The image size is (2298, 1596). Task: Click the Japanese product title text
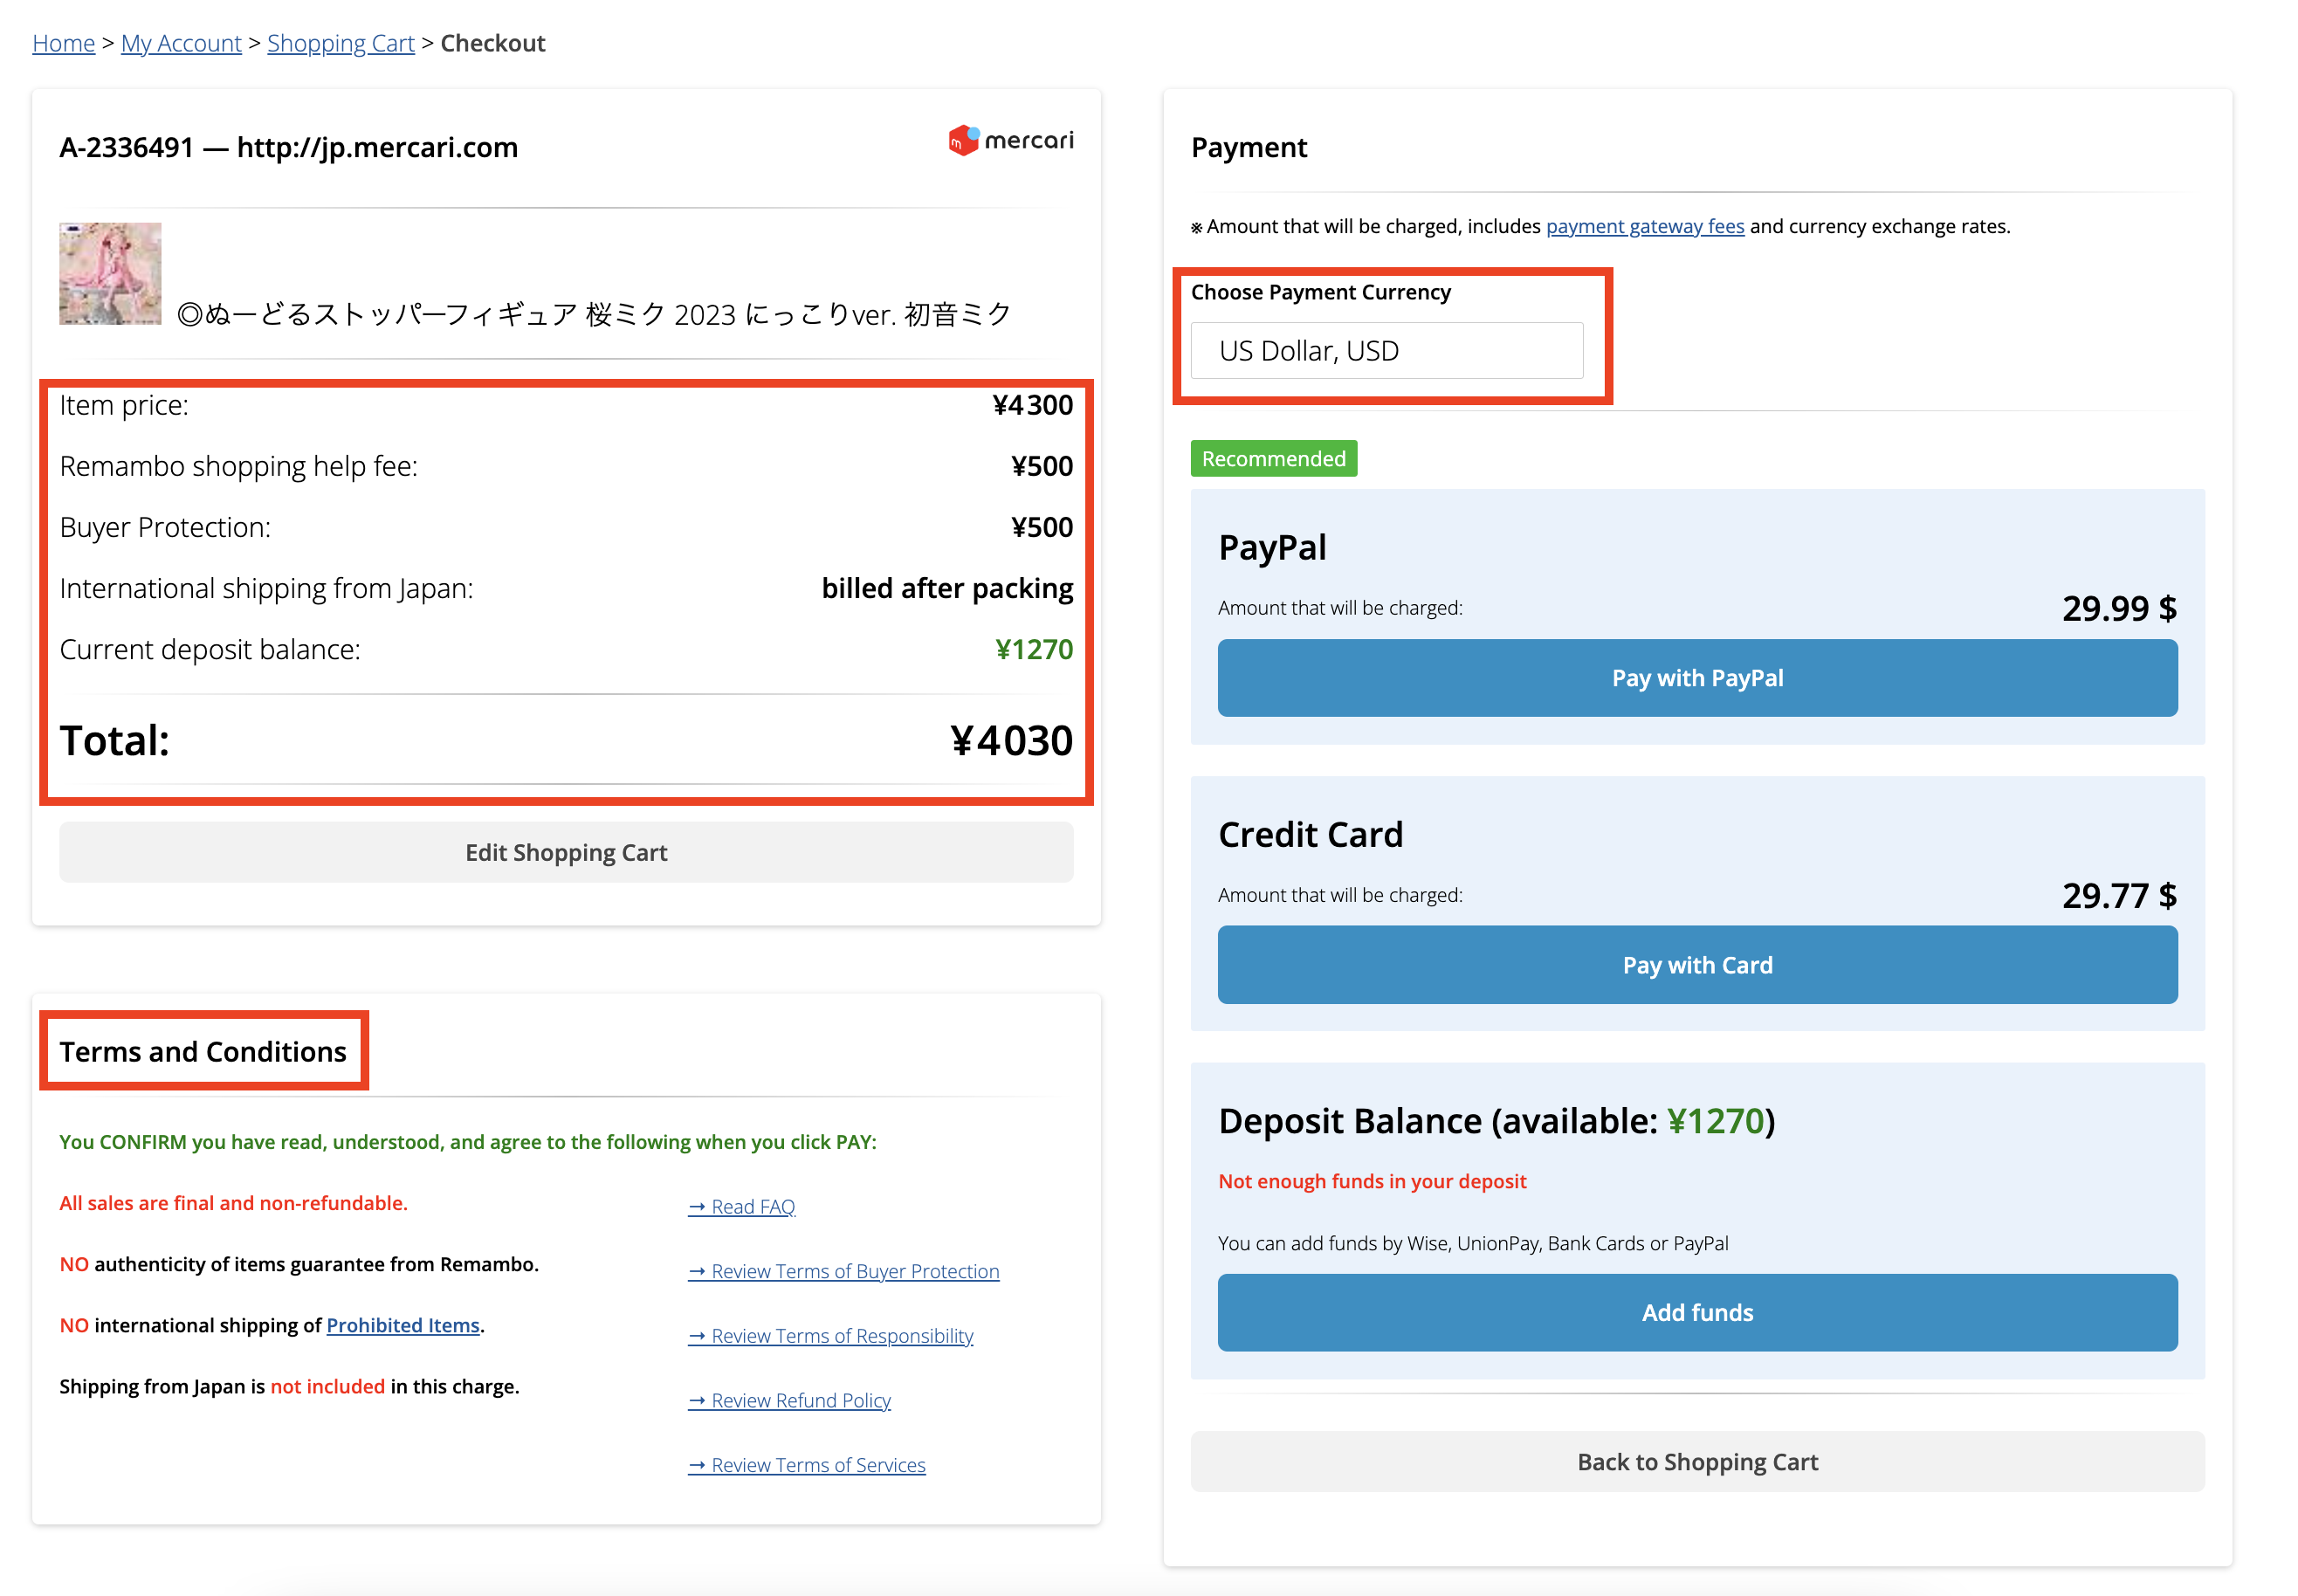click(594, 314)
